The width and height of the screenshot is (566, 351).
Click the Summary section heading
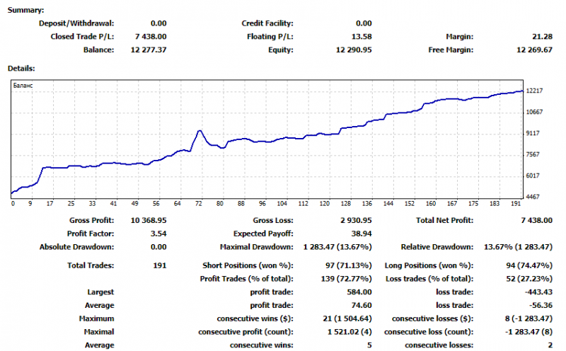point(26,10)
